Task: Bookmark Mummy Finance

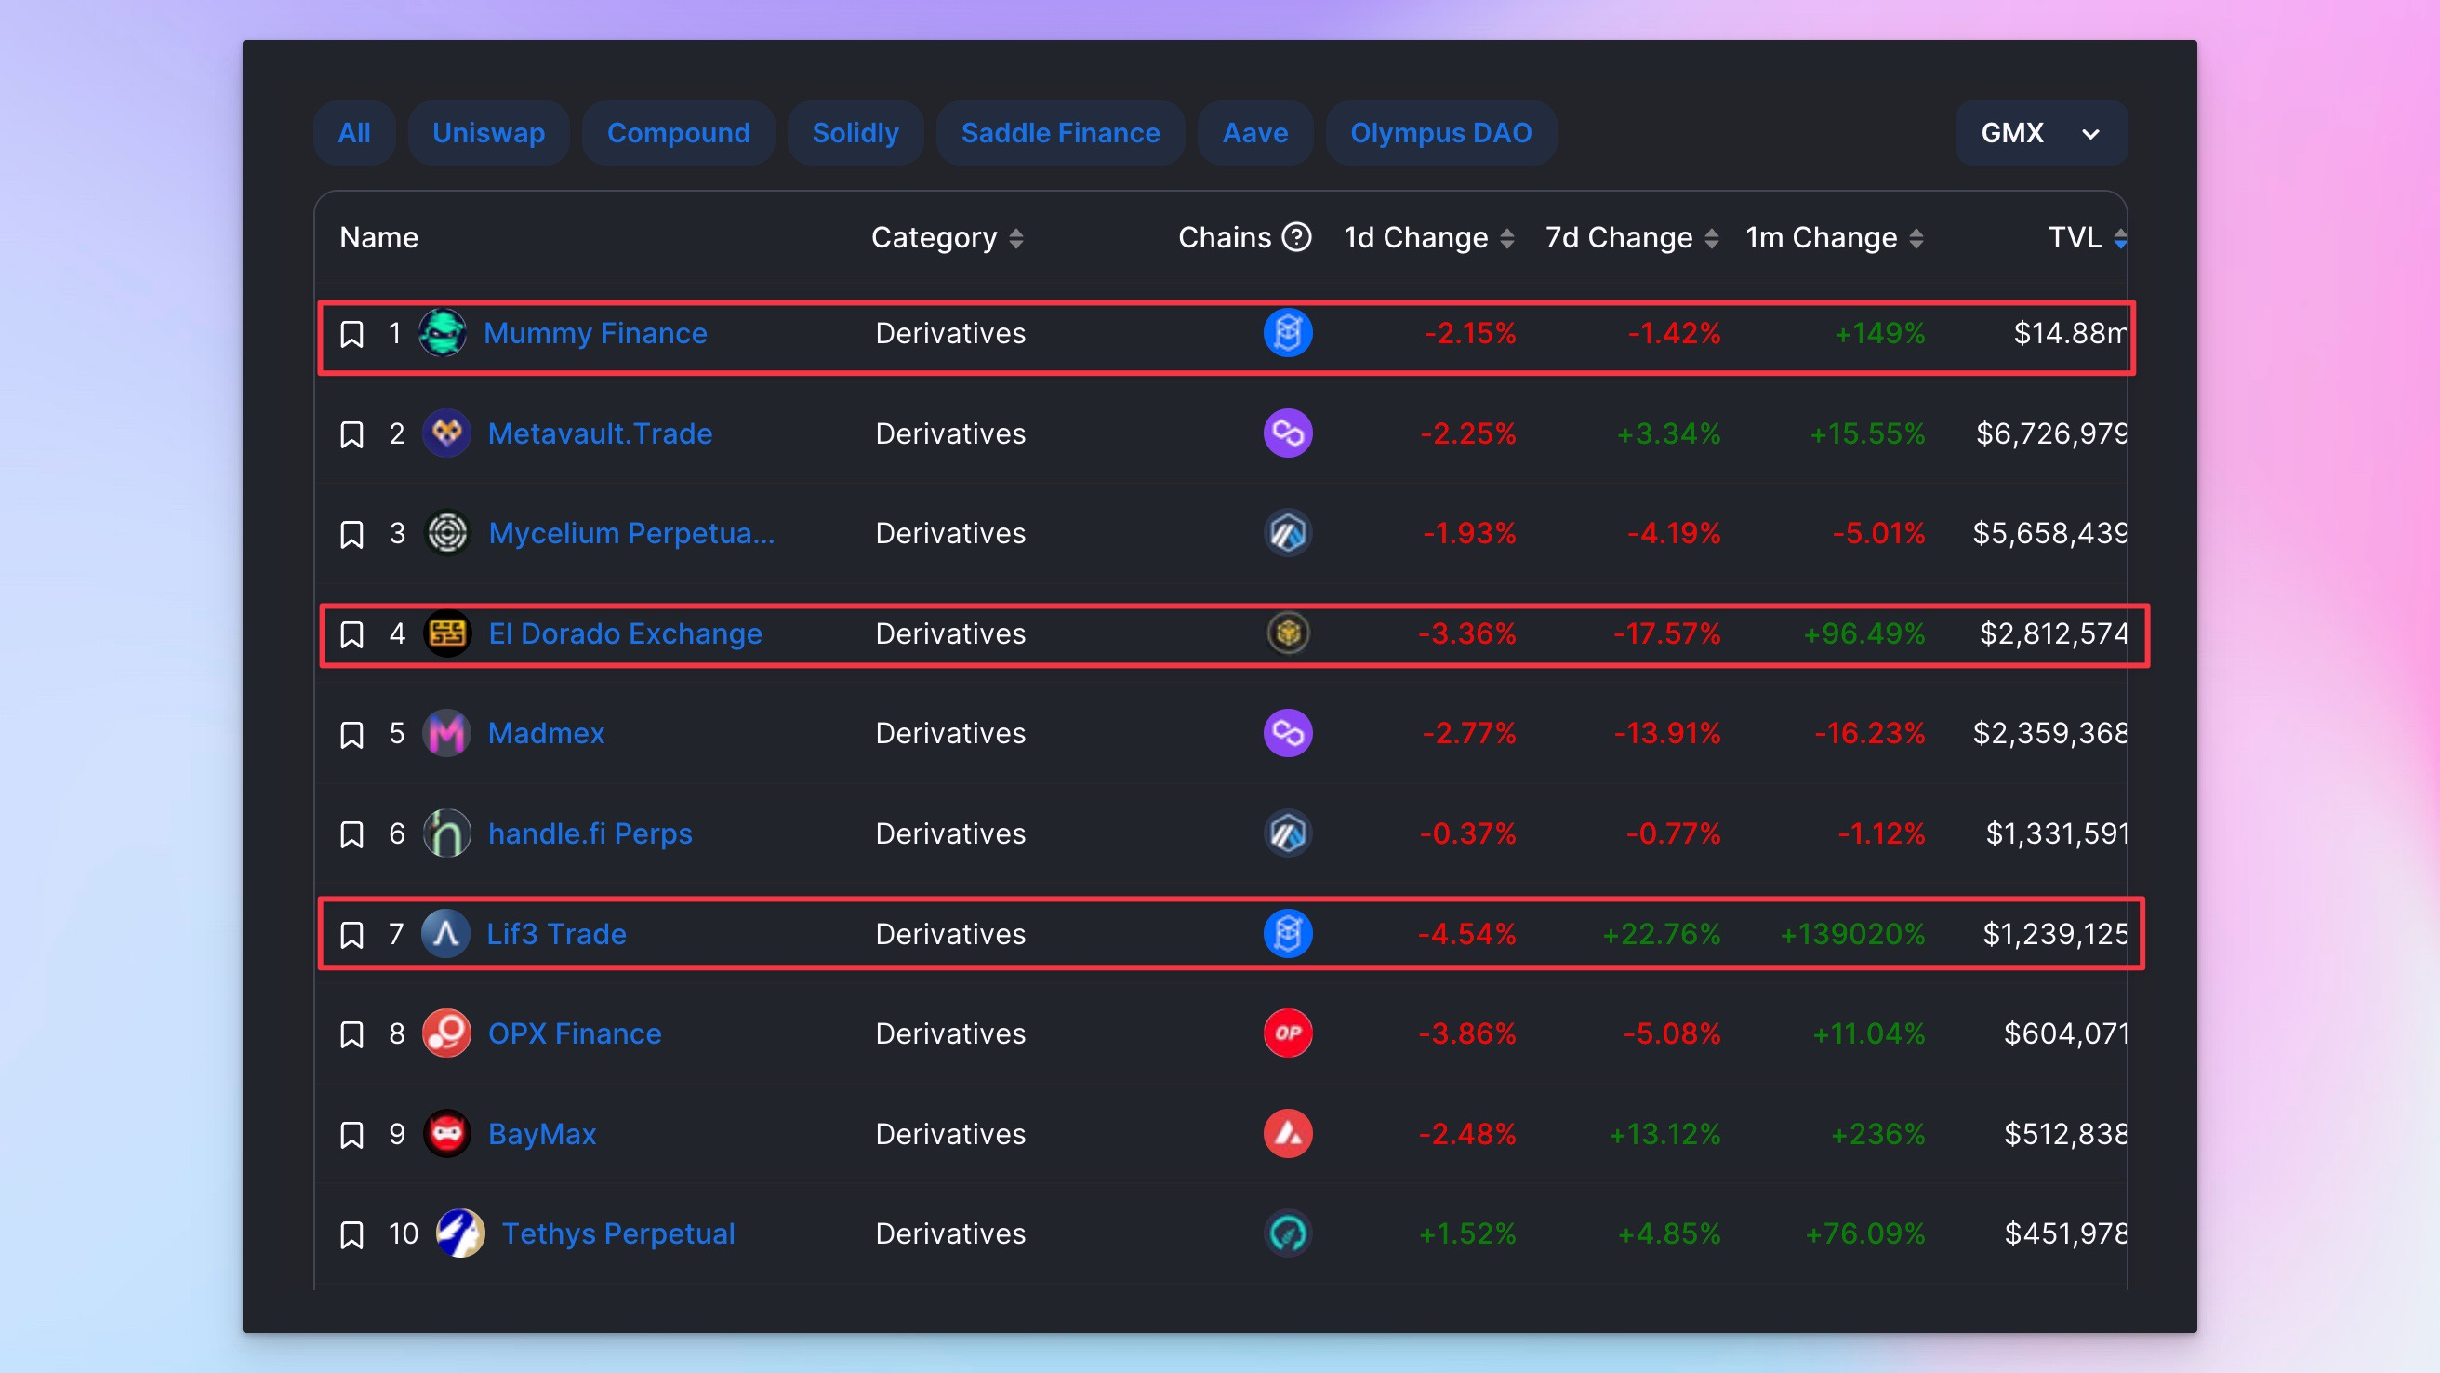Action: coord(351,334)
